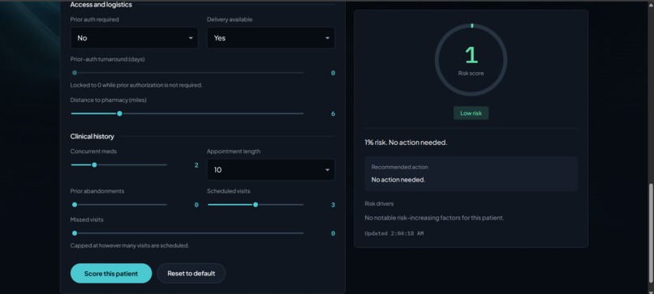Click the Low risk badge
The width and height of the screenshot is (654, 294).
[x=471, y=113]
